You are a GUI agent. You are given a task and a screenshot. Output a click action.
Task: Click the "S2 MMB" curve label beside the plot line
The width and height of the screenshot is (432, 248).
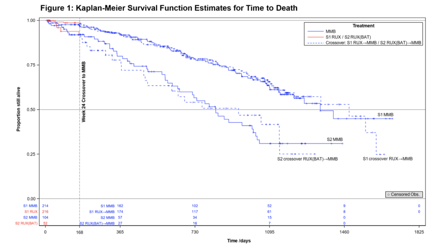[335, 139]
